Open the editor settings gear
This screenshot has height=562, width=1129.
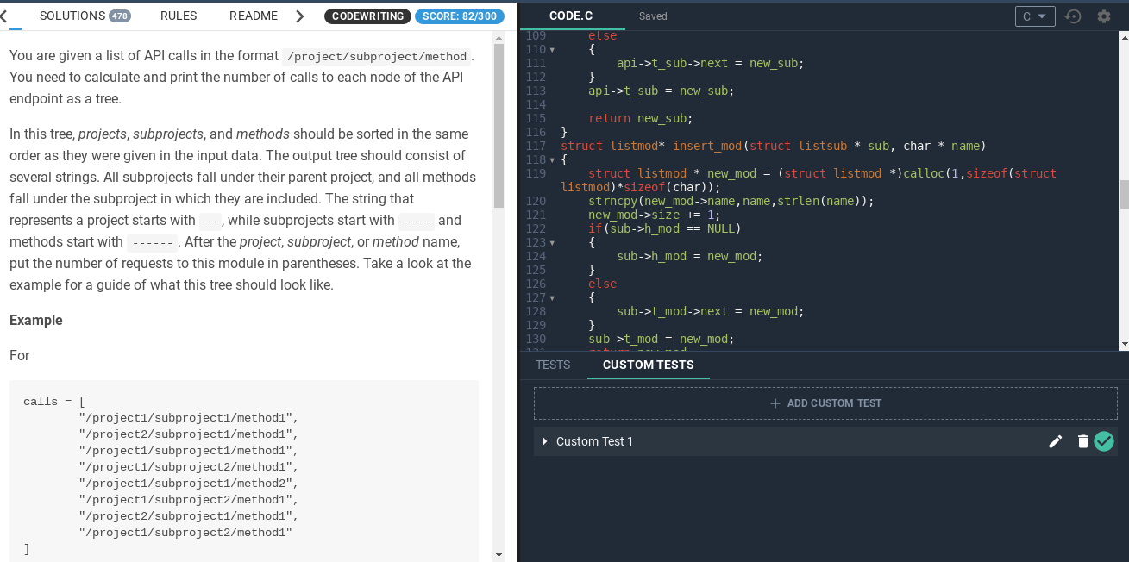pyautogui.click(x=1103, y=16)
